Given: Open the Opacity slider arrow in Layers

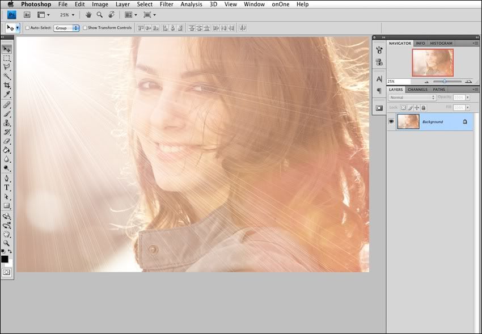Looking at the screenshot, I should pos(468,98).
